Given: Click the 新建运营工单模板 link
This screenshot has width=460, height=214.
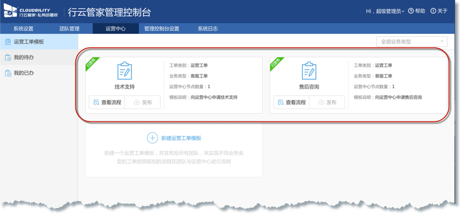Looking at the screenshot, I should coord(181,138).
